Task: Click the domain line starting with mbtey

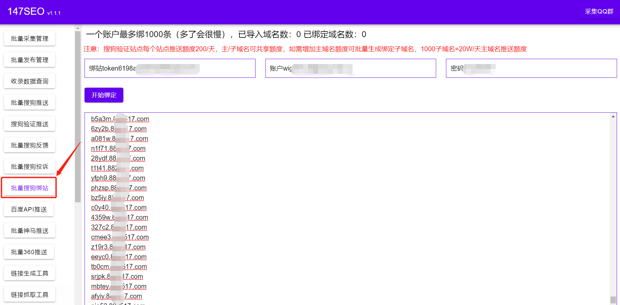Action: click(119, 286)
